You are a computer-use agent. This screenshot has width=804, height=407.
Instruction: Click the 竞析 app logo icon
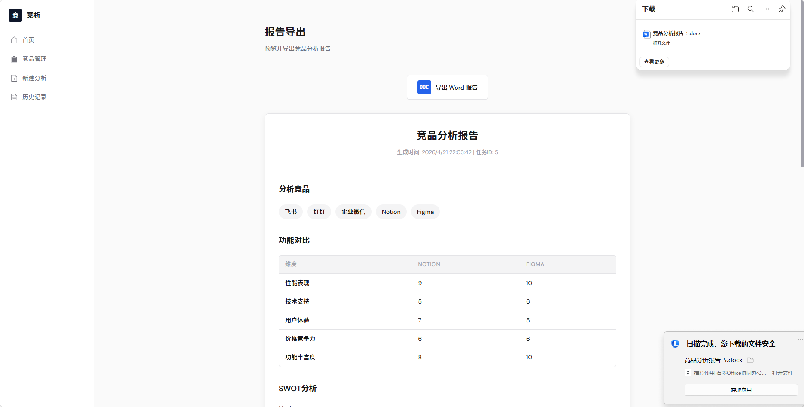(x=15, y=15)
